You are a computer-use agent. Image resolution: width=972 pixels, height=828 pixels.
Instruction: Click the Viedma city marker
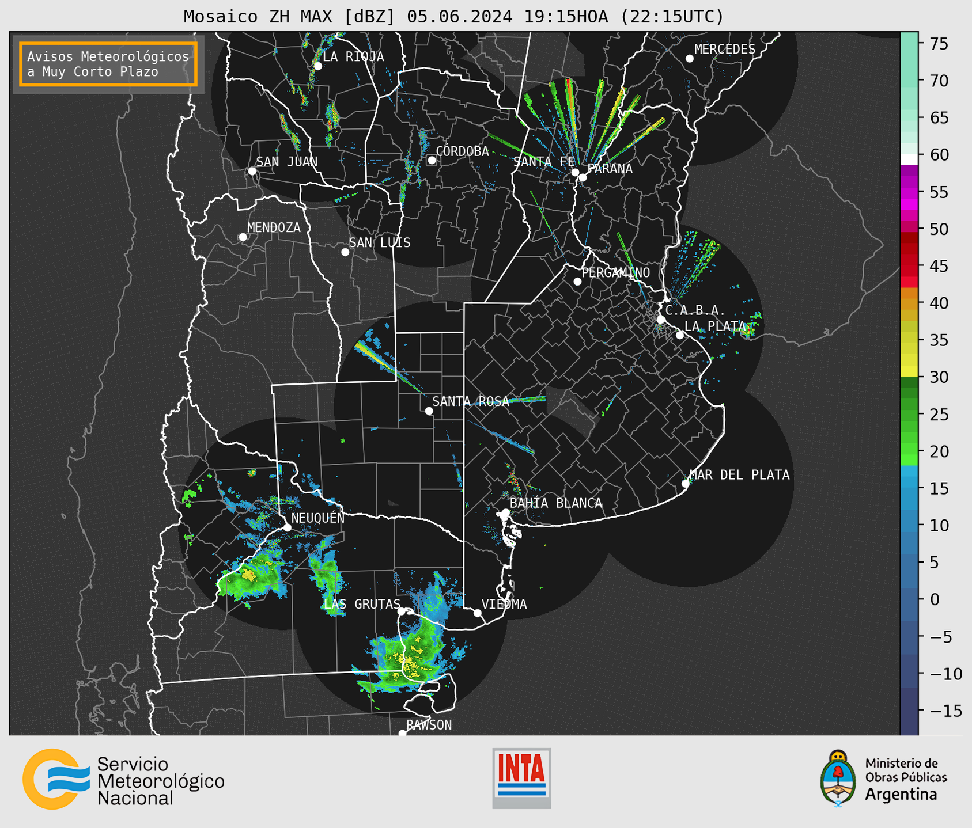(x=478, y=613)
